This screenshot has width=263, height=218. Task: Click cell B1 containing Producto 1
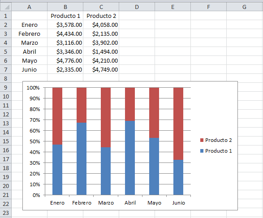tap(65, 16)
